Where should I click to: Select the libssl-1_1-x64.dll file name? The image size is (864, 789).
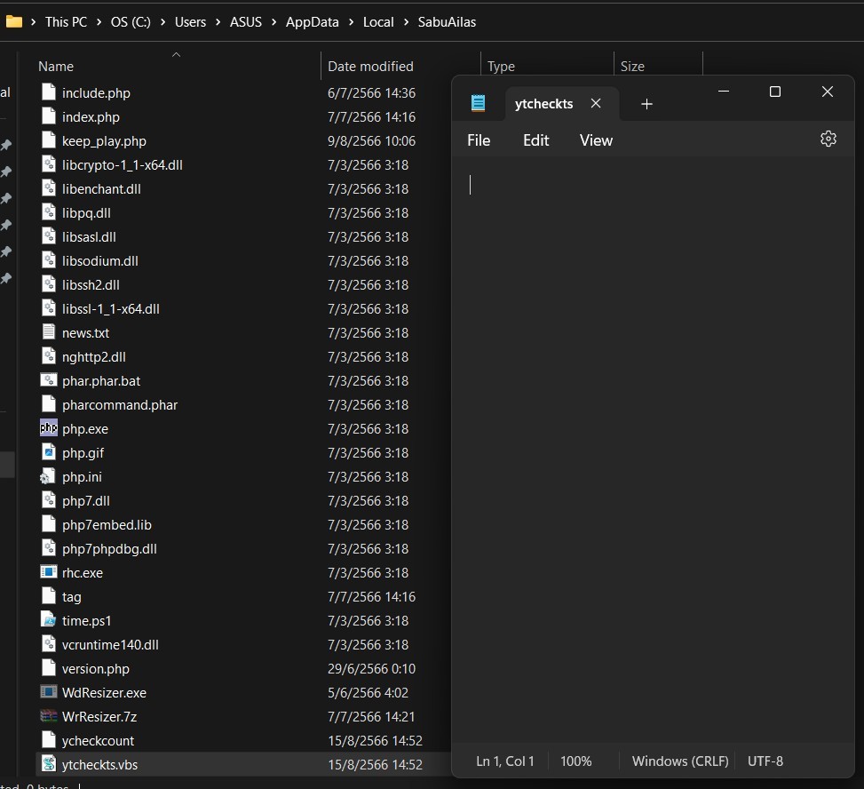tap(110, 309)
